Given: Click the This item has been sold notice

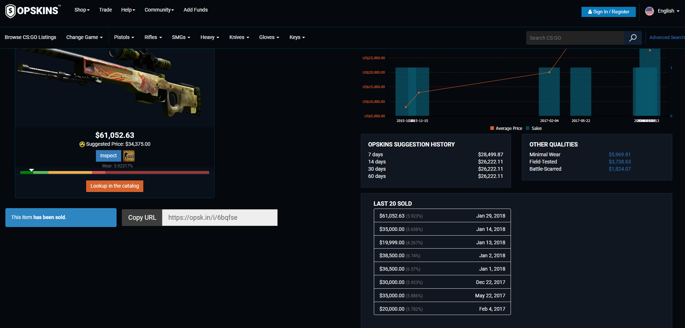Looking at the screenshot, I should [x=61, y=218].
